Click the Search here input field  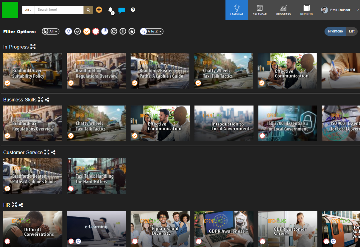59,10
